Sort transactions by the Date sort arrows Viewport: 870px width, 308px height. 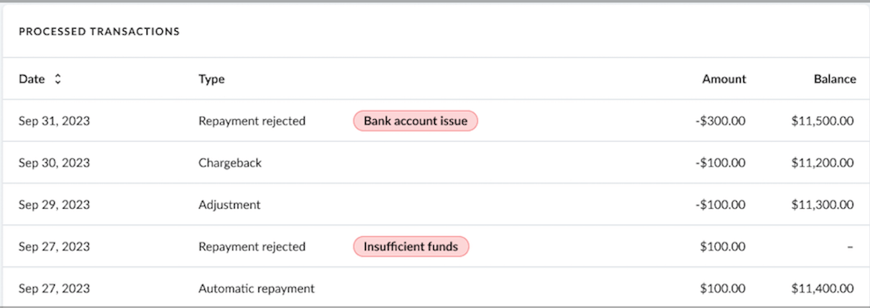(x=58, y=79)
